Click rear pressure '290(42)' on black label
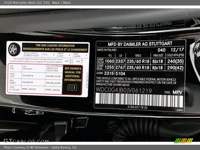200x150 pixels. [175, 68]
